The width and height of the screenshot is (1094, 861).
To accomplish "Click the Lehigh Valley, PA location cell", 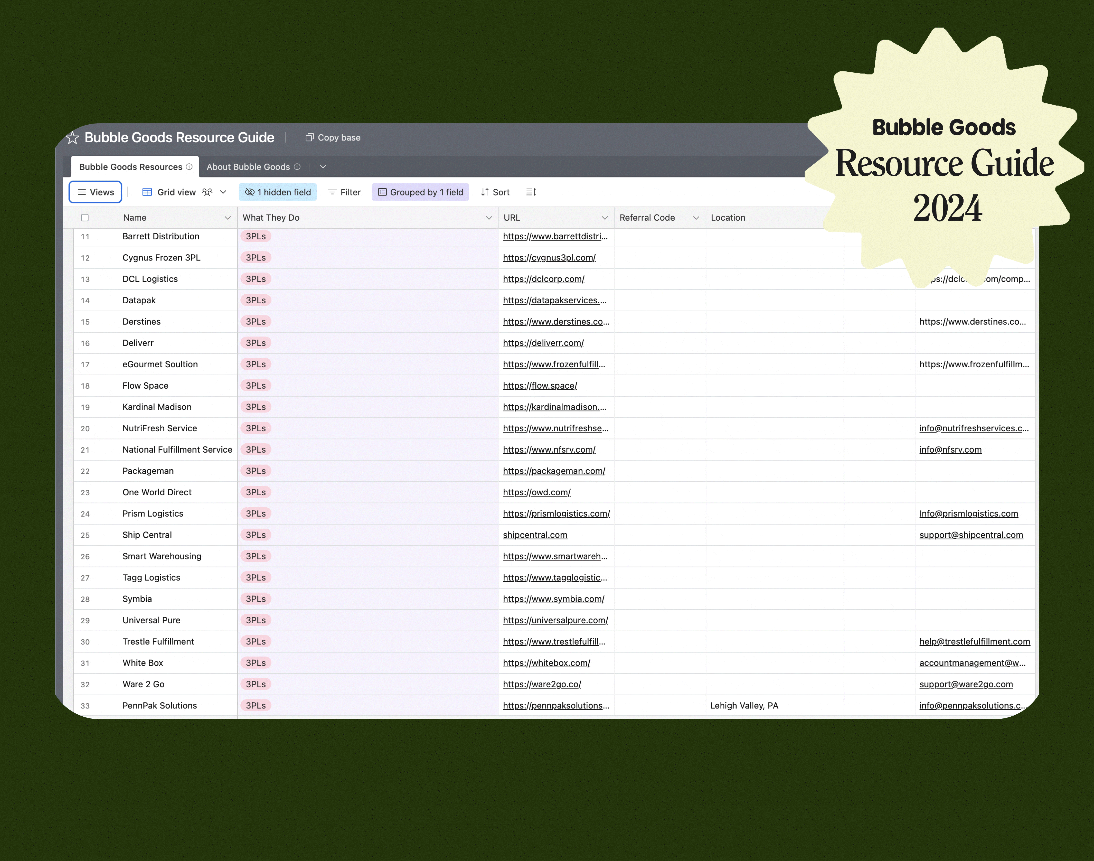I will 775,706.
